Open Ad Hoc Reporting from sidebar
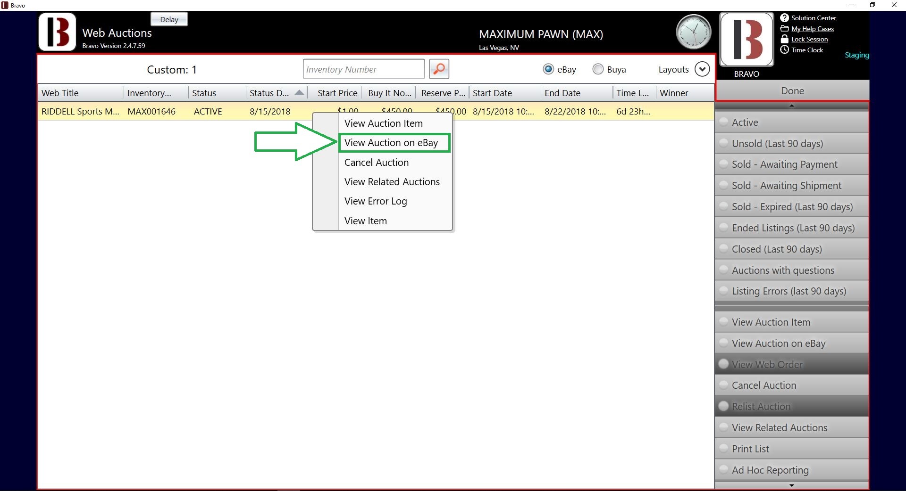The width and height of the screenshot is (906, 491). (792, 470)
